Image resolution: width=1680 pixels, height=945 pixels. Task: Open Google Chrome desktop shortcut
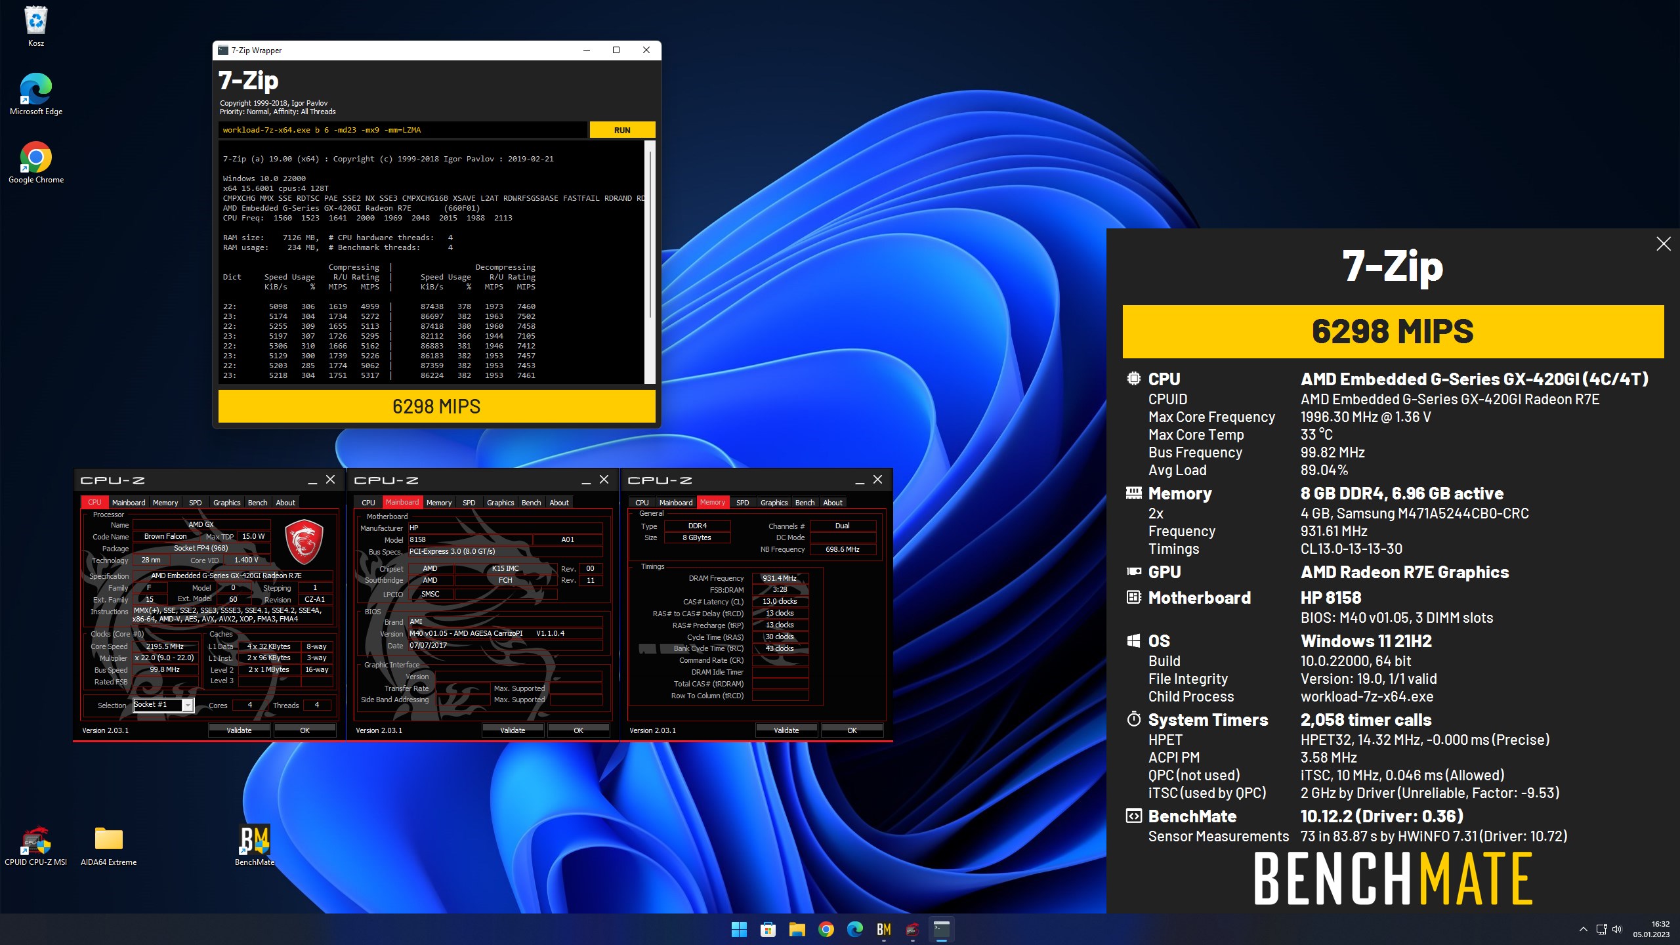tap(36, 162)
